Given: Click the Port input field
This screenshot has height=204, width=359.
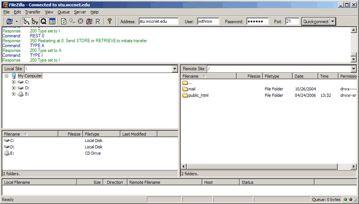Looking at the screenshot, I should pos(292,21).
